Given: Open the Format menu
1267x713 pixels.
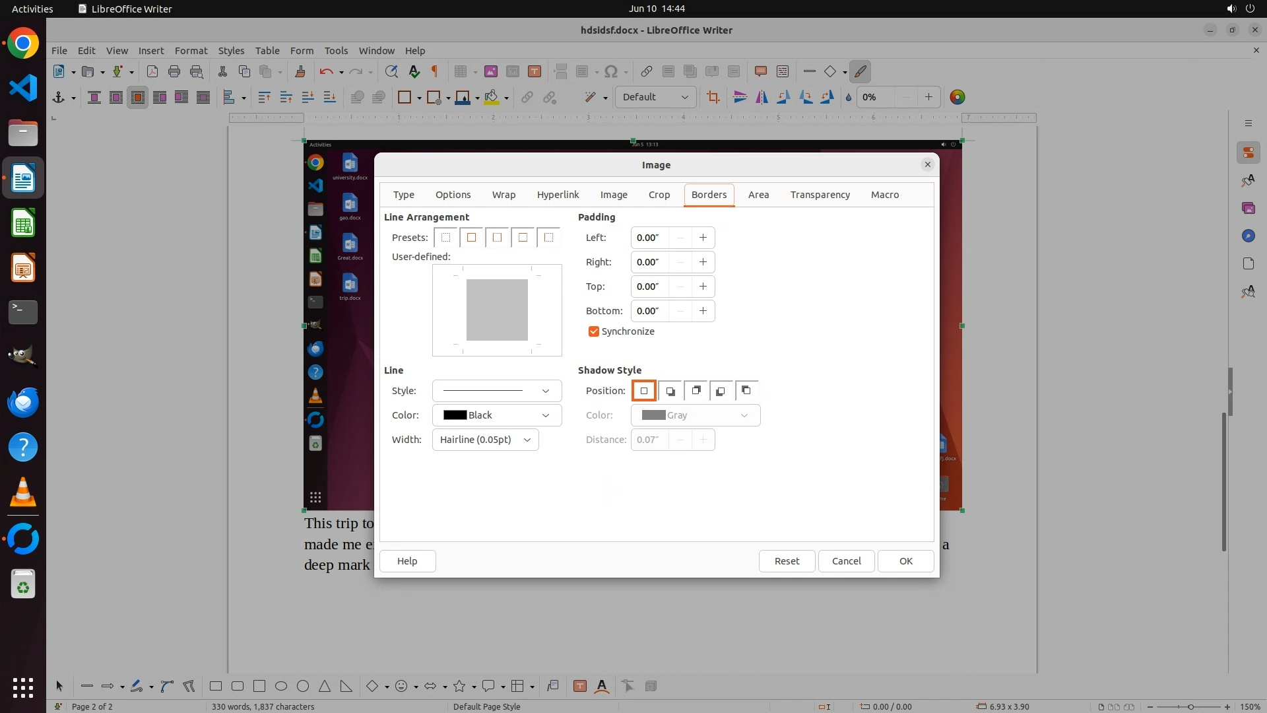Looking at the screenshot, I should [x=191, y=50].
